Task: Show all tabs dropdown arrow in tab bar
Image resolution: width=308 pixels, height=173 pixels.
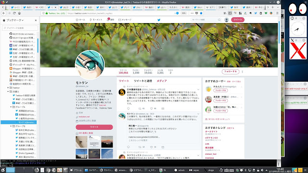Action: (278, 7)
